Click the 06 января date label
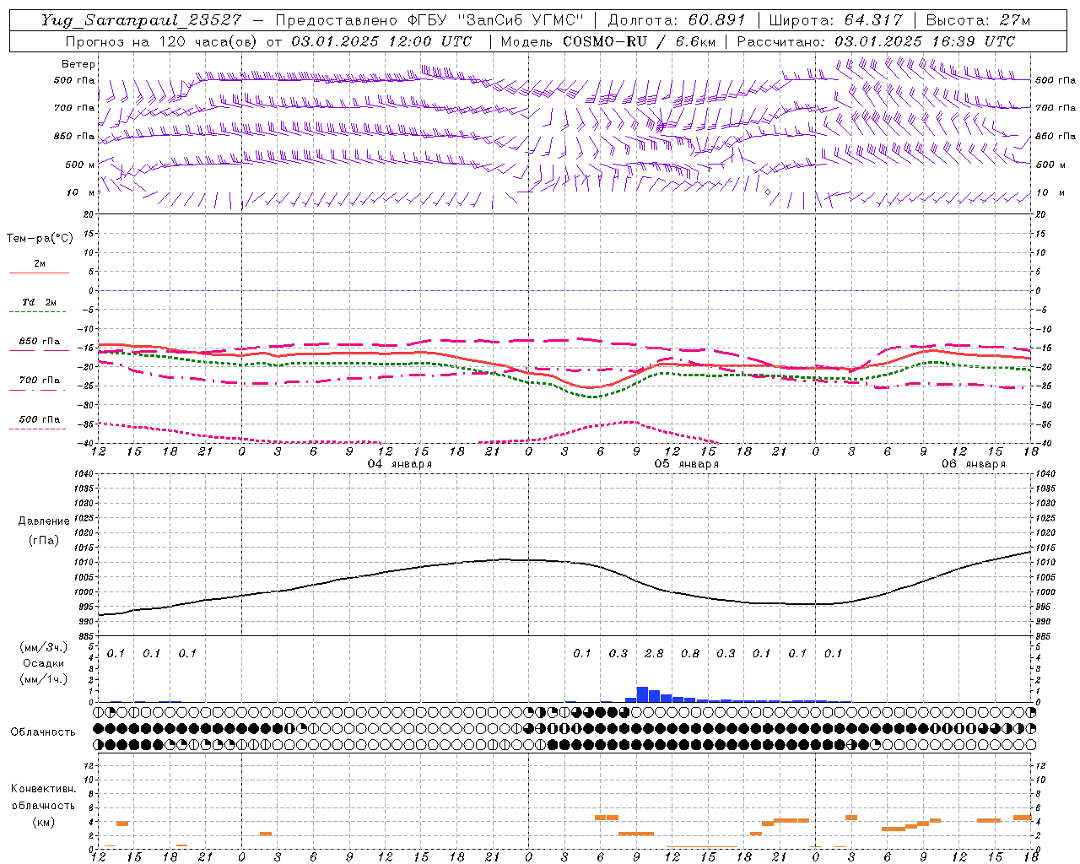 (974, 464)
